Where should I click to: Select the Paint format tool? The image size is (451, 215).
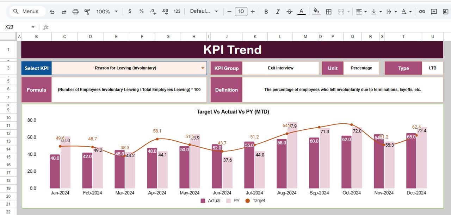point(87,12)
